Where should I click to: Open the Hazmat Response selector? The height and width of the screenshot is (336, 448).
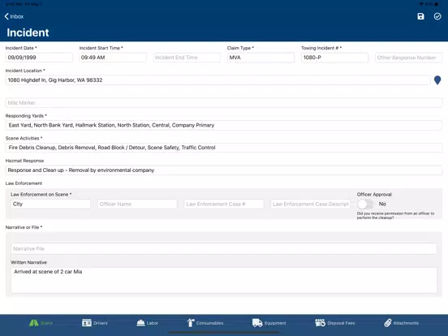[x=224, y=170]
